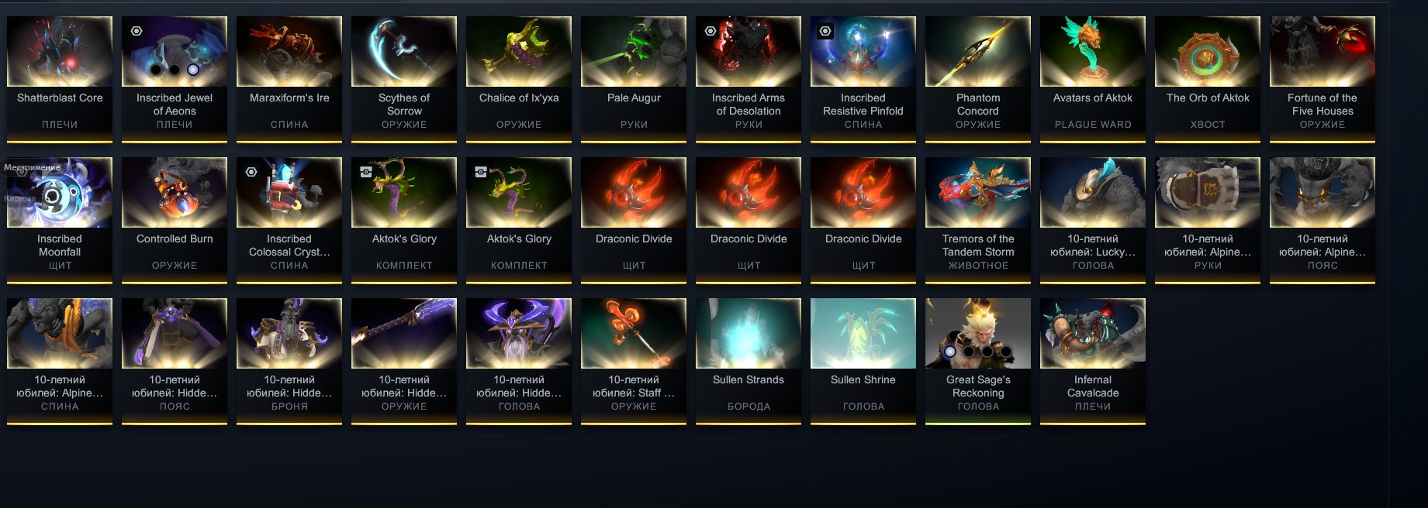
Task: Click the socket badge on Inscribed Resistive Pinfold
Action: [x=825, y=31]
